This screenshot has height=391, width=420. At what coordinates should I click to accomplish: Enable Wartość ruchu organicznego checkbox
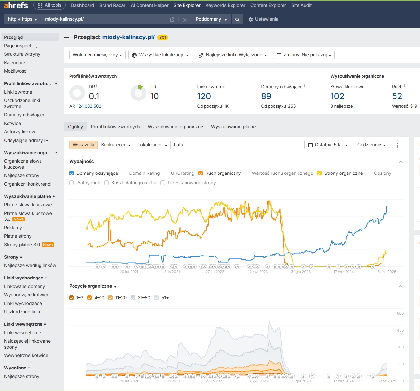pos(247,173)
